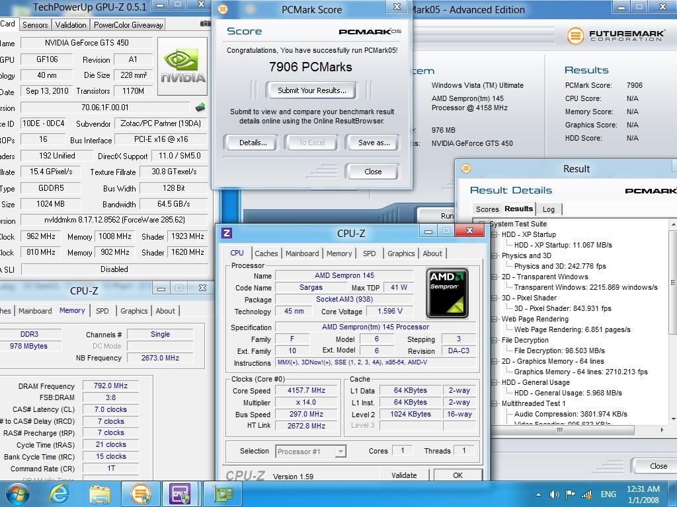This screenshot has width=677, height=507.
Task: Open the Graphics tab in front CPU-Z
Action: click(x=401, y=253)
